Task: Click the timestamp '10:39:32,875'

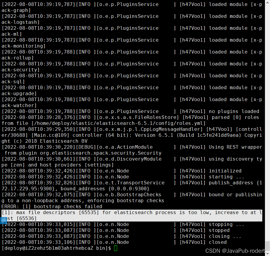Action: [56, 195]
